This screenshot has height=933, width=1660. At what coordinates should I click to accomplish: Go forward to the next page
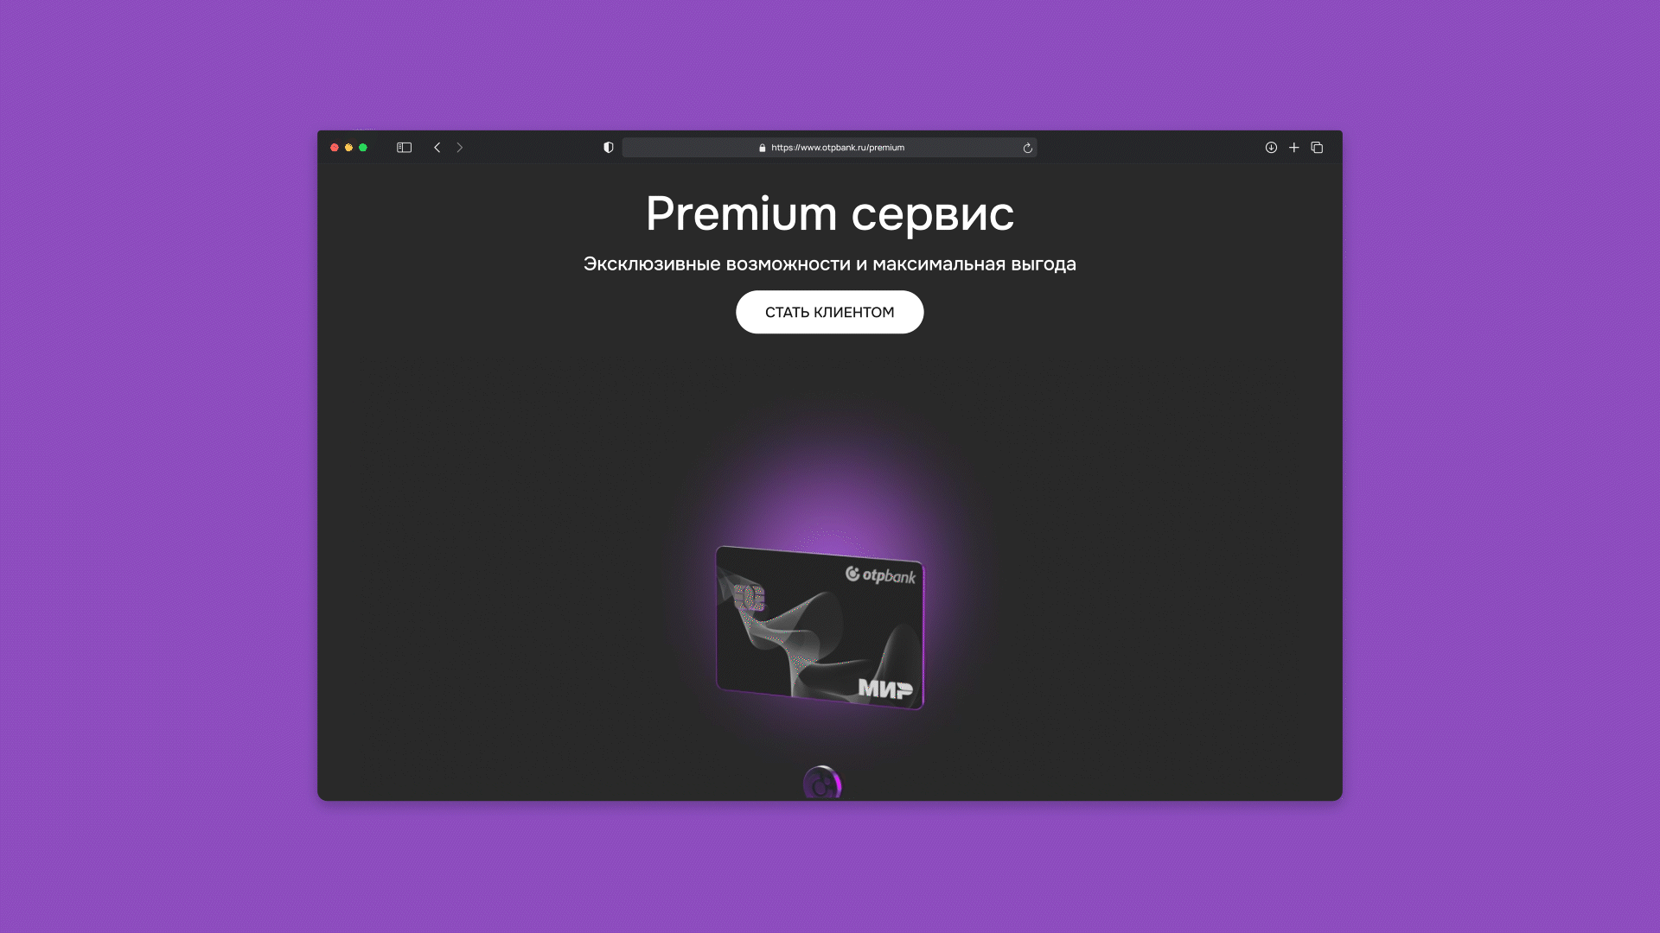coord(460,148)
